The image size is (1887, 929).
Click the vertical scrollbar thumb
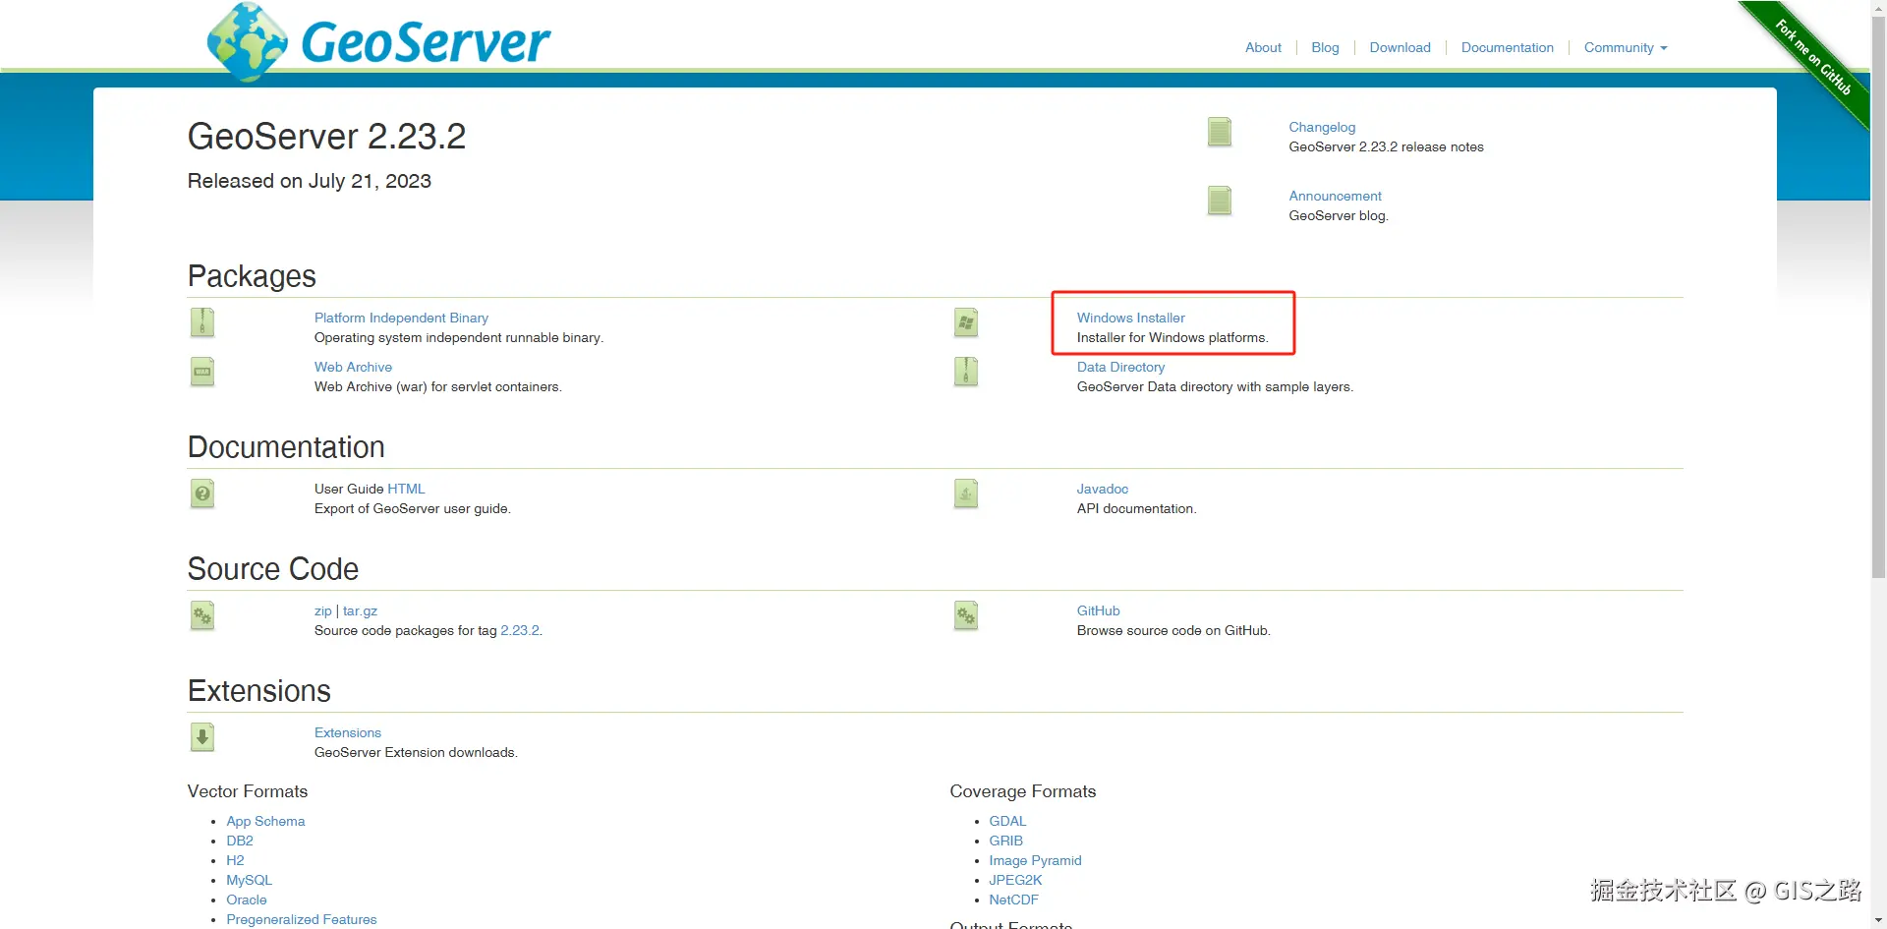[x=1879, y=295]
